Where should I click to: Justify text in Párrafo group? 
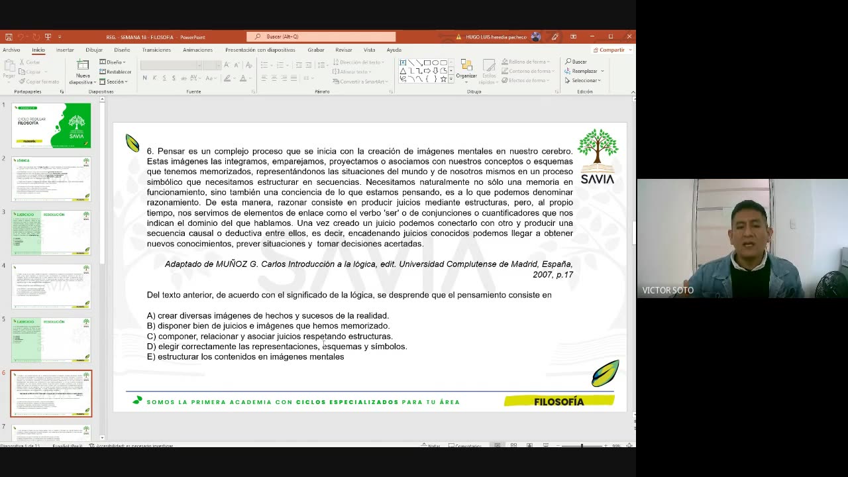pos(293,78)
